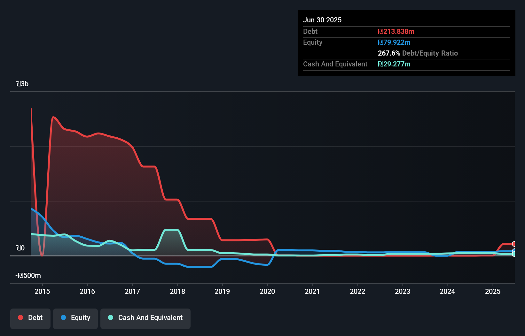Click the teal Cash And Equivalent legend dot

pos(110,317)
